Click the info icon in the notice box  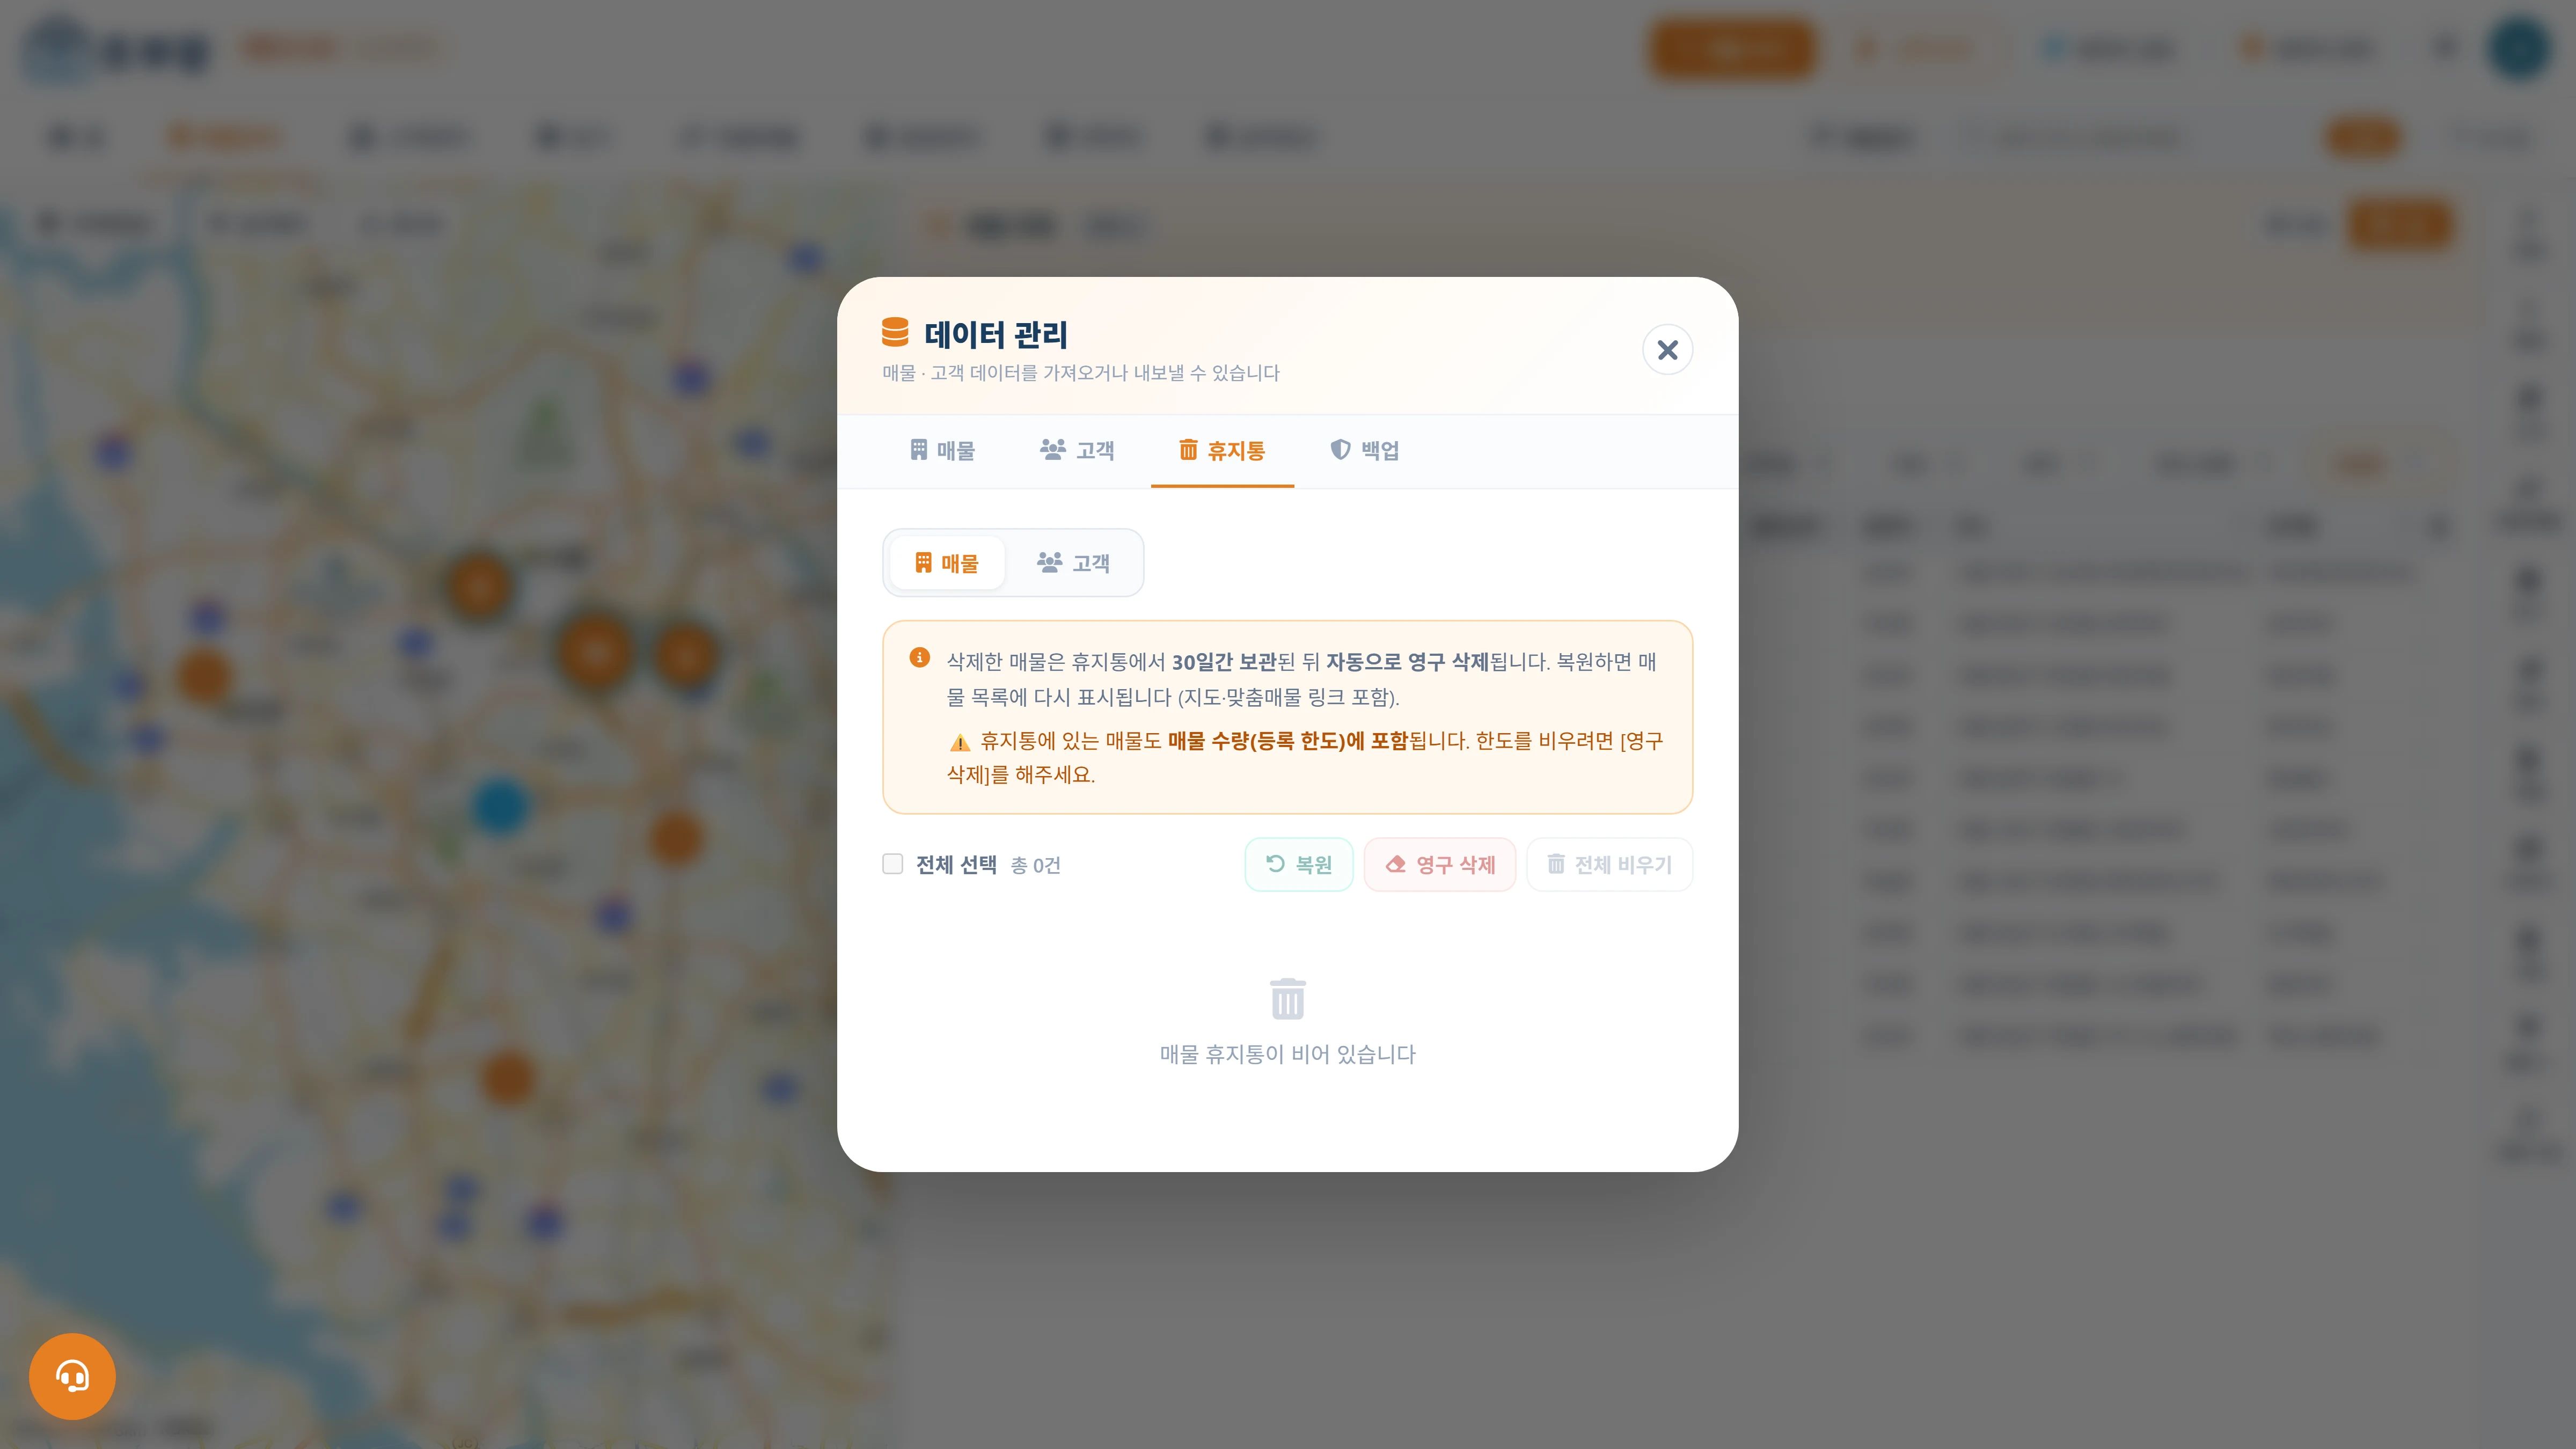919,658
